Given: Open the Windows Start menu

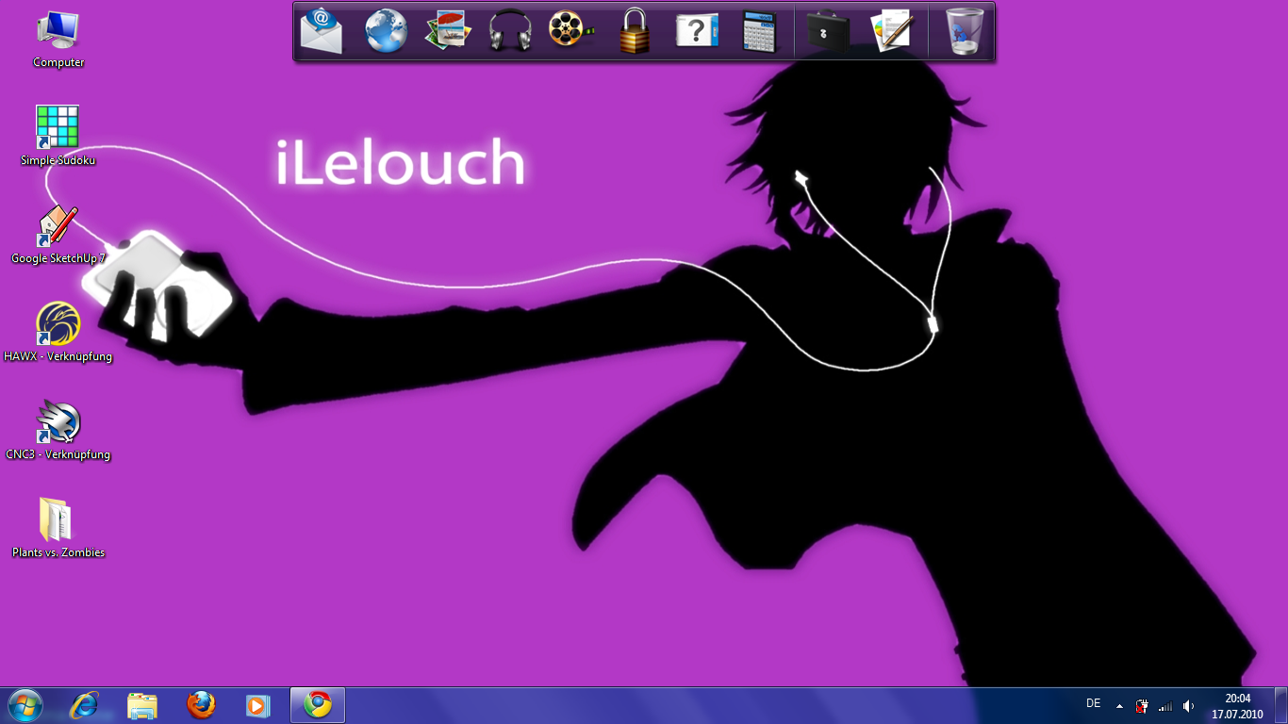Looking at the screenshot, I should point(25,705).
